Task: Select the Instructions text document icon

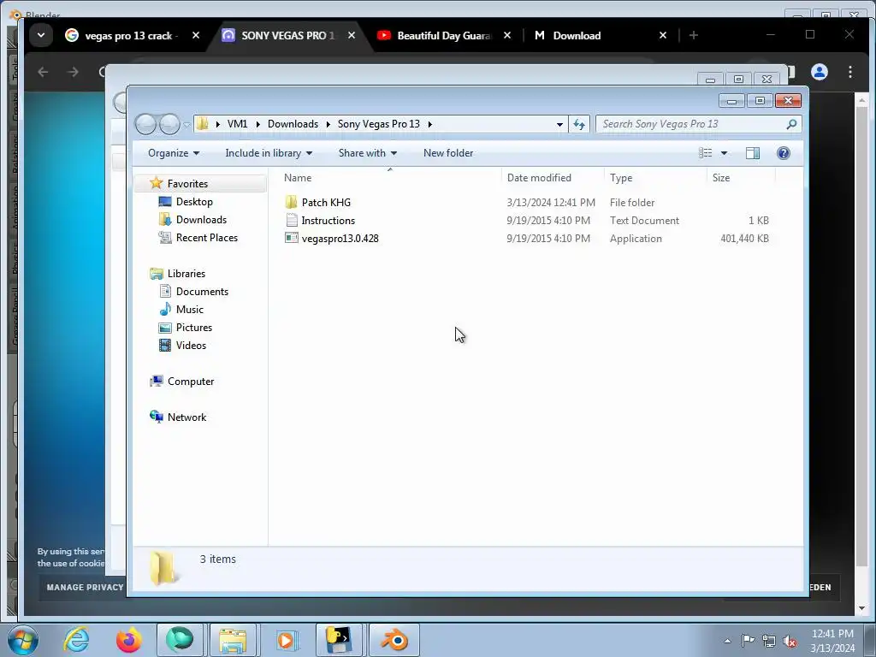Action: coord(291,220)
